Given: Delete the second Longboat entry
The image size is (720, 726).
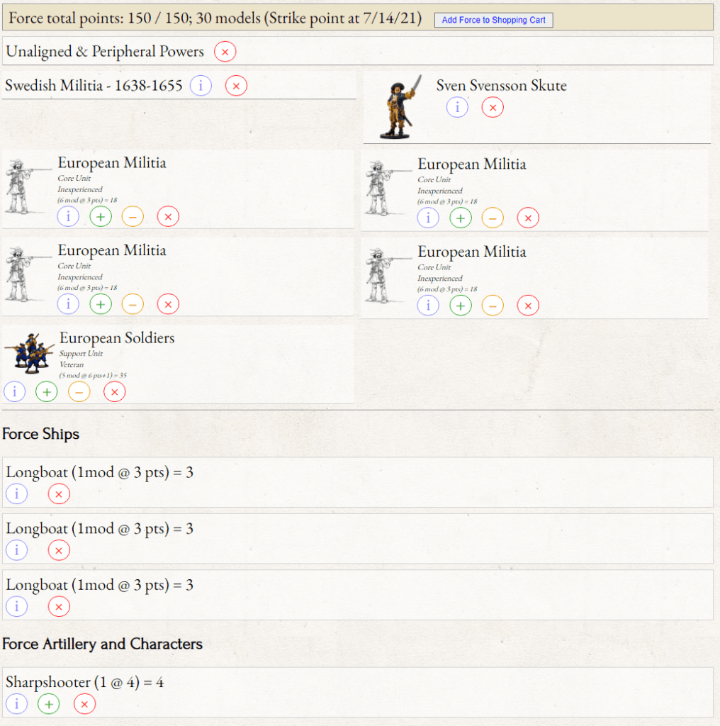Looking at the screenshot, I should tap(59, 549).
